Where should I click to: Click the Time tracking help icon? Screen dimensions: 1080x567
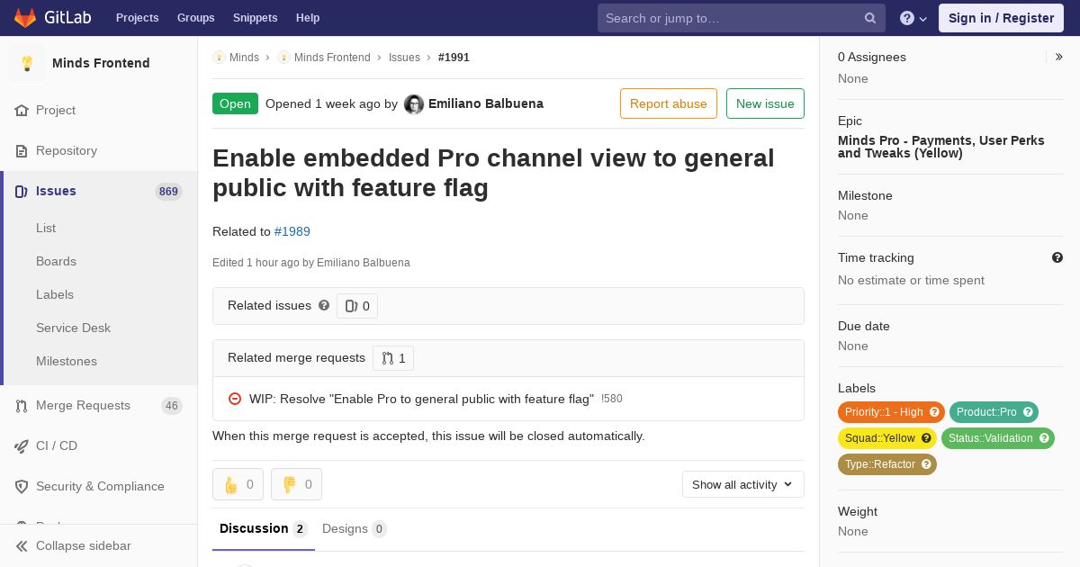point(1057,257)
